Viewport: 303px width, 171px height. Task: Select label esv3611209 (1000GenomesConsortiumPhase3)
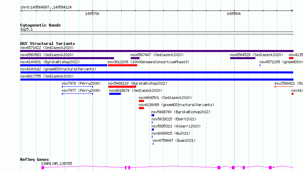pyautogui.click(x=148, y=62)
